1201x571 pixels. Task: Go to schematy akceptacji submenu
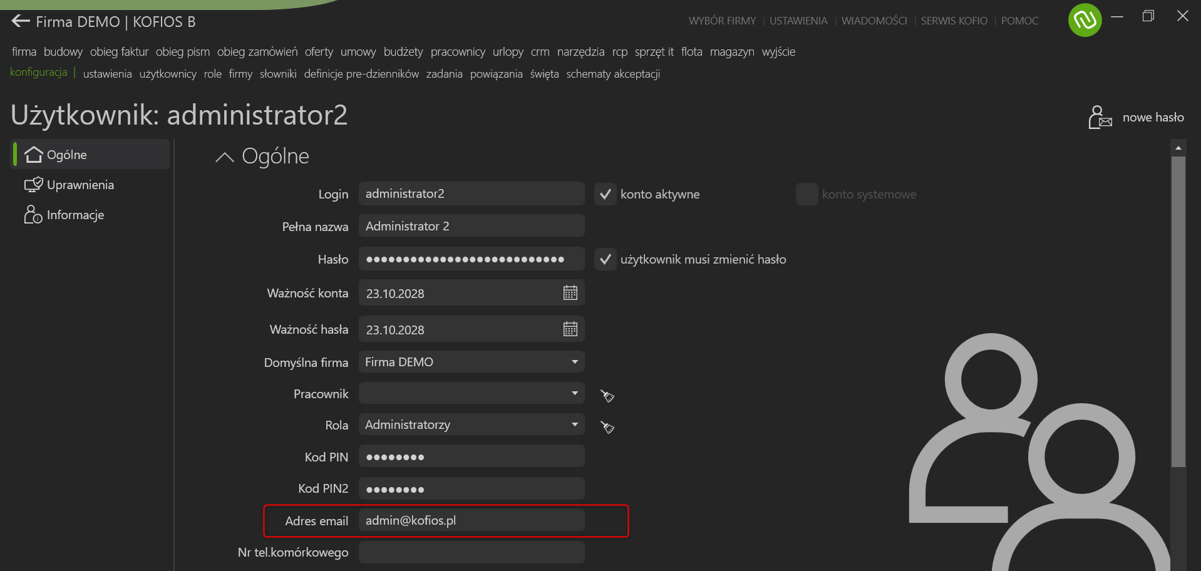point(613,74)
